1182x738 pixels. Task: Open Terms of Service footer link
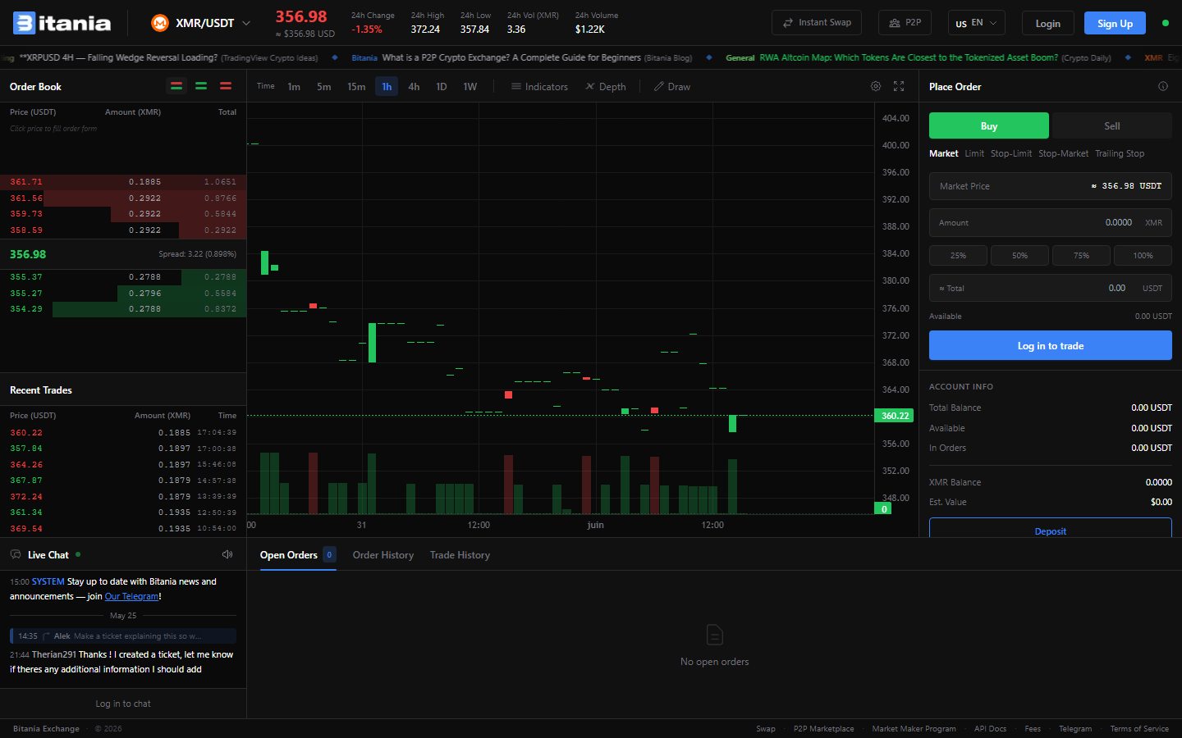click(x=1139, y=728)
